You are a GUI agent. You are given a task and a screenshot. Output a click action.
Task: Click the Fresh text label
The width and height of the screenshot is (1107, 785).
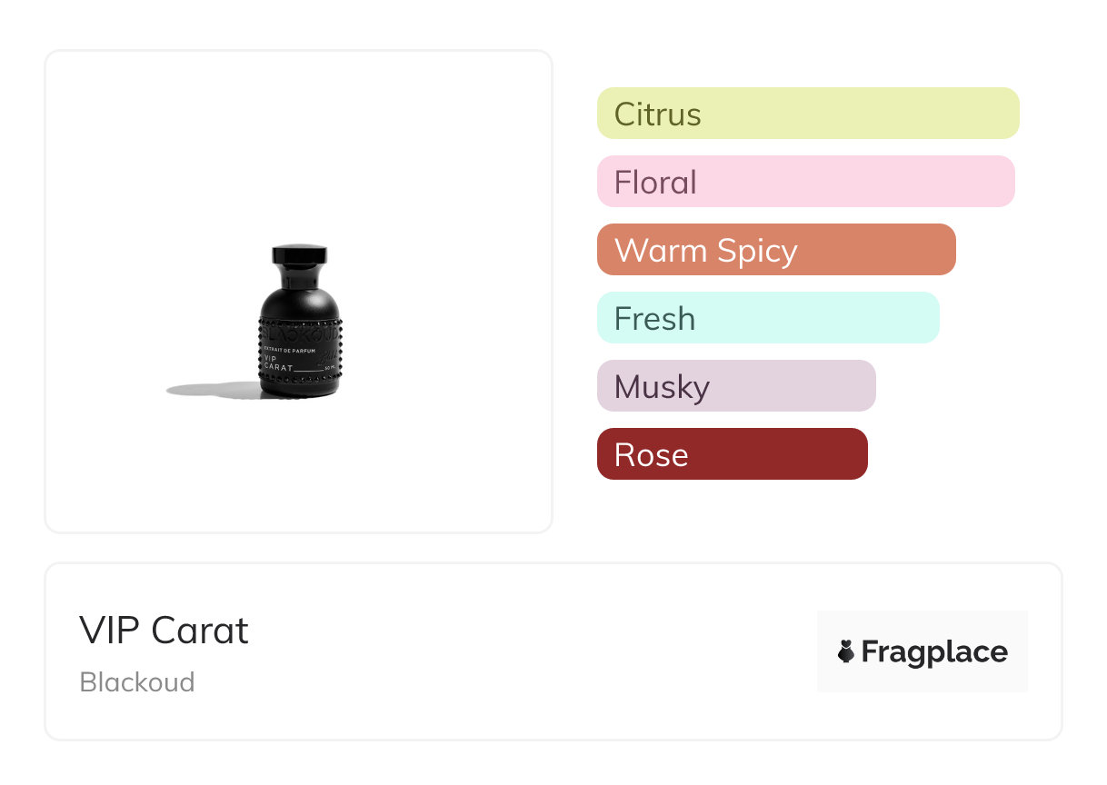coord(654,319)
